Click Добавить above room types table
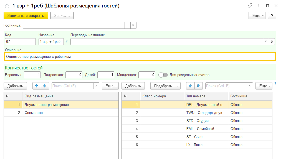This screenshot has height=161, width=281. [x=133, y=86]
